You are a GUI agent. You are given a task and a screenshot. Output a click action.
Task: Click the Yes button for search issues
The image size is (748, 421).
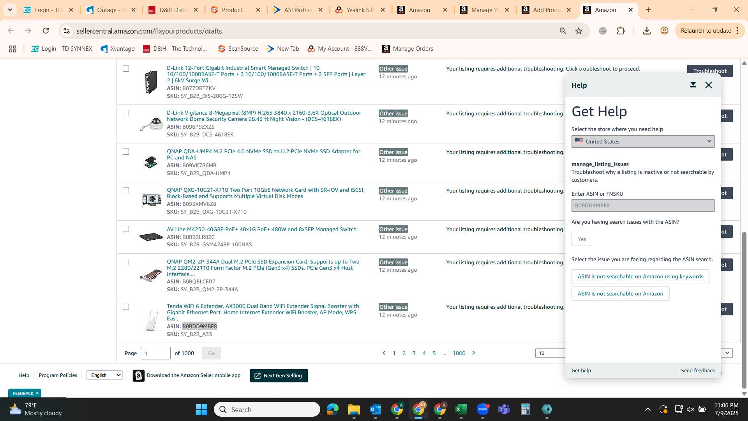click(x=582, y=239)
